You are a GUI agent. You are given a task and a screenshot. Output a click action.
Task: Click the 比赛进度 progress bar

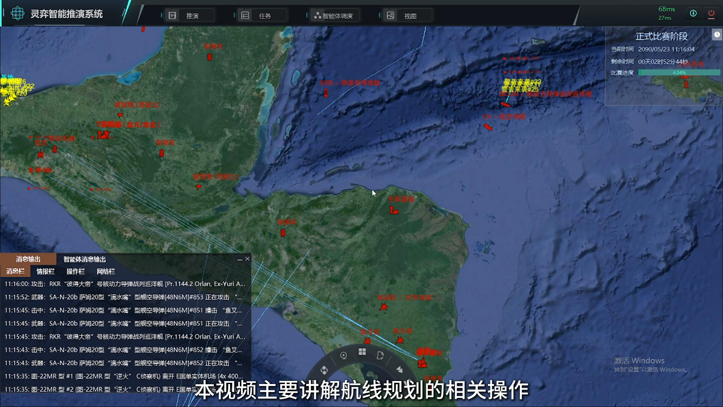pos(679,72)
